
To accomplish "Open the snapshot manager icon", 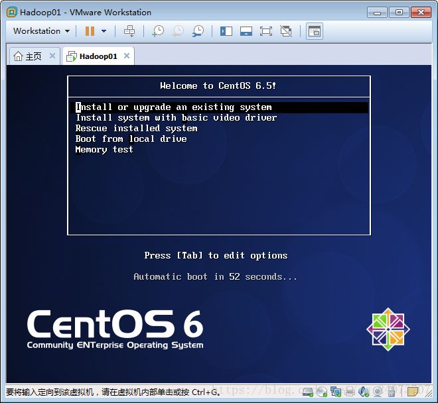I will [198, 31].
